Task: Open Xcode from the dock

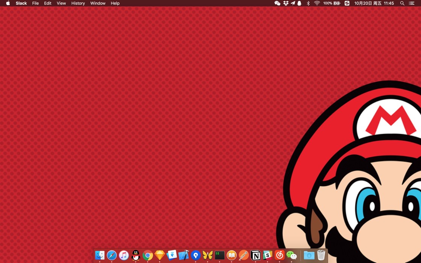Action: [x=183, y=255]
